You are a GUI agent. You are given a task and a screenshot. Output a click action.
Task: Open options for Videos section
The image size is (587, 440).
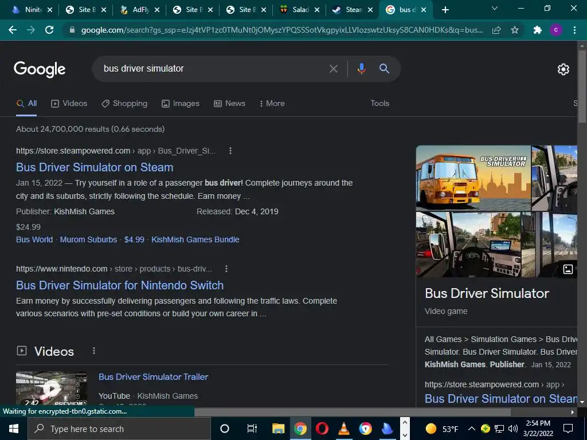tap(94, 351)
